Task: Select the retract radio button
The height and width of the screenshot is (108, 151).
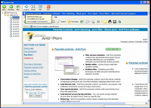Action: pos(39,93)
